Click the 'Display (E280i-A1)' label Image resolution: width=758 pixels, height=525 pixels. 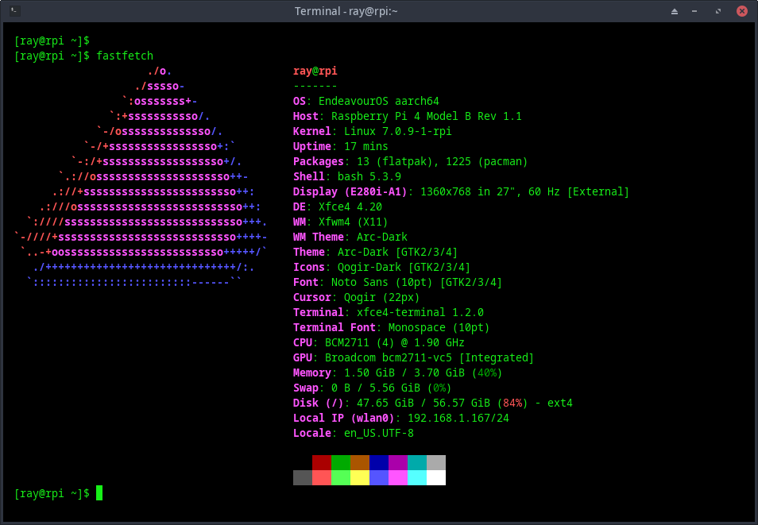[x=350, y=192]
